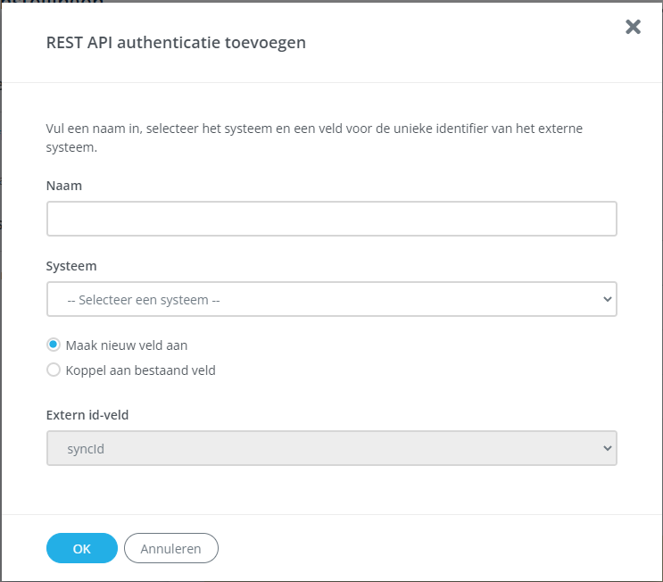Image resolution: width=663 pixels, height=582 pixels.
Task: Close the dialog with the X icon
Action: coord(633,27)
